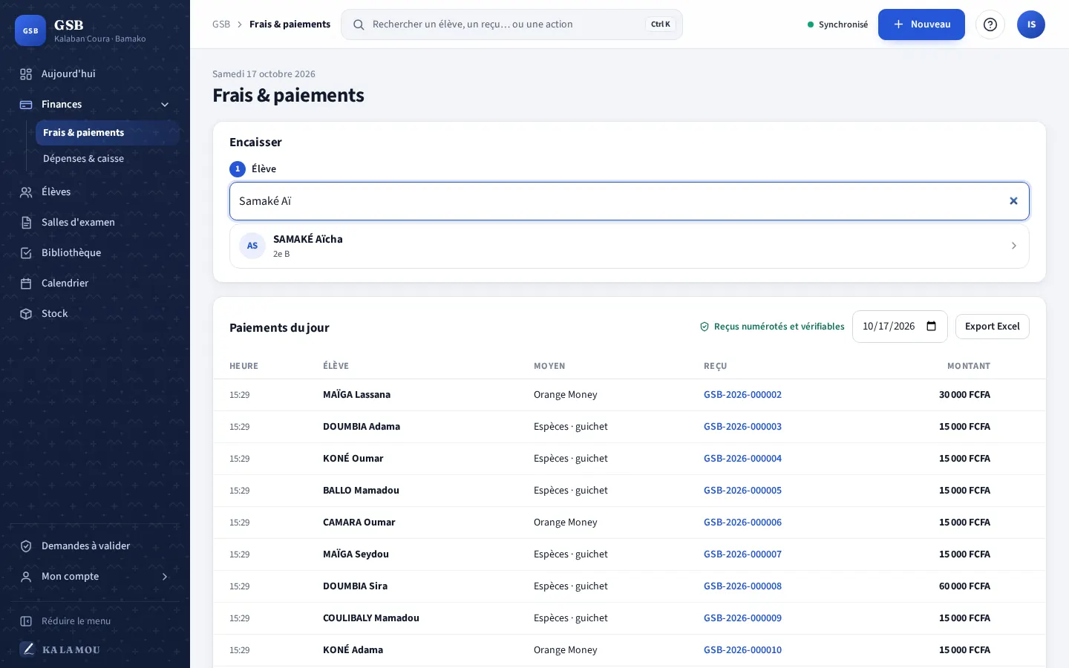Open the IS user avatar
Image resolution: width=1069 pixels, height=668 pixels.
click(x=1031, y=24)
